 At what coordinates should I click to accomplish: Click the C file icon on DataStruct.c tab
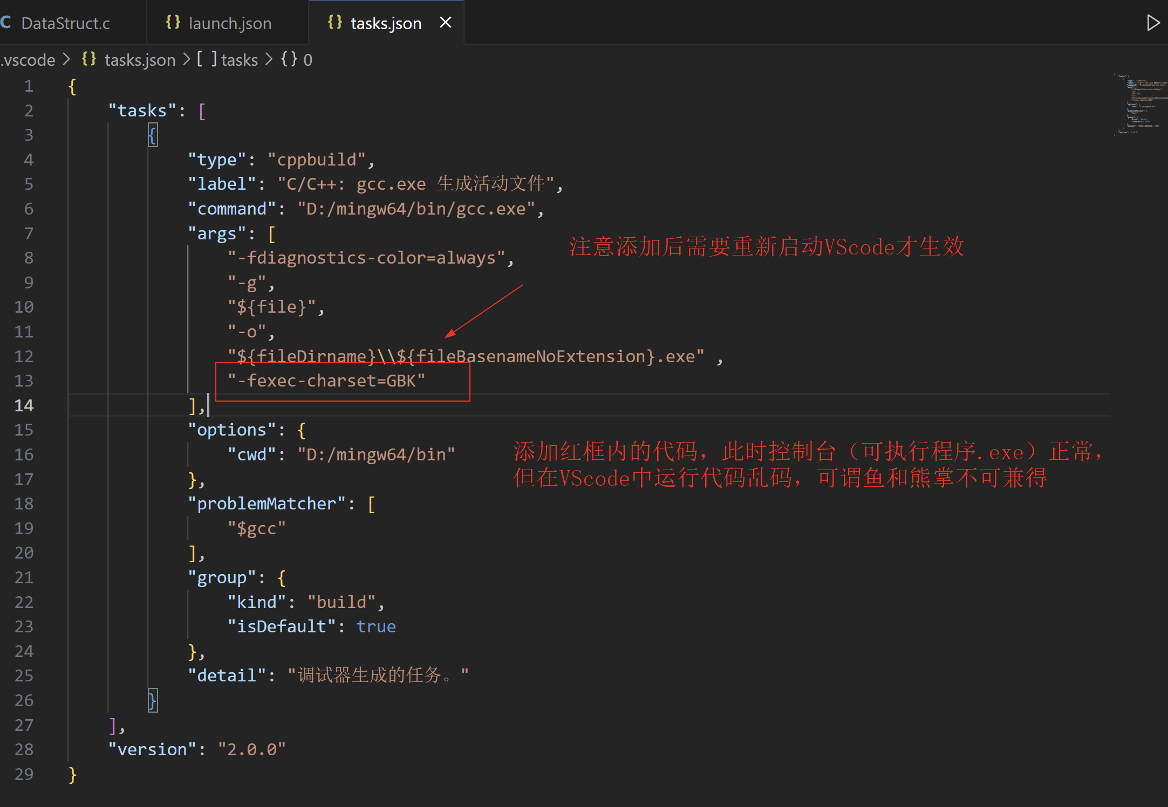click(x=6, y=23)
